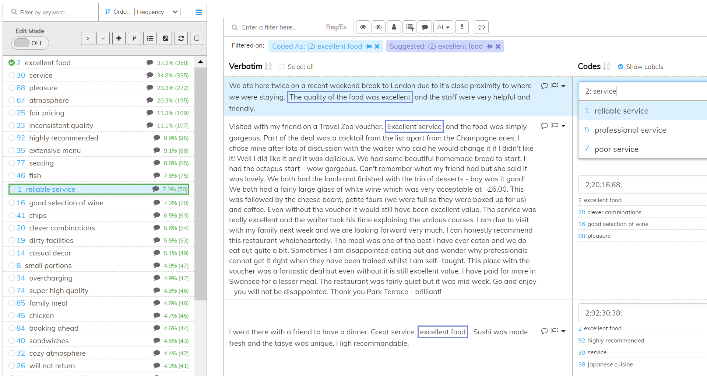Sort codes with A-Z icon
This screenshot has width=707, height=376.
[607, 66]
